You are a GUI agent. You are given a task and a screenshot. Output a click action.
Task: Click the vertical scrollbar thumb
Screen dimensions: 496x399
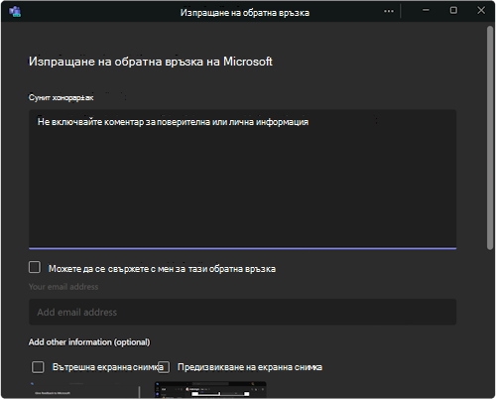click(490, 138)
